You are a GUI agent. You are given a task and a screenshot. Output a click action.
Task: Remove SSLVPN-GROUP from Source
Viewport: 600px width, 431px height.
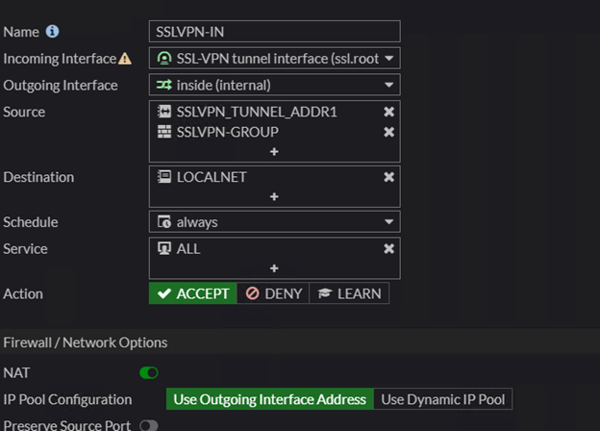(x=388, y=132)
